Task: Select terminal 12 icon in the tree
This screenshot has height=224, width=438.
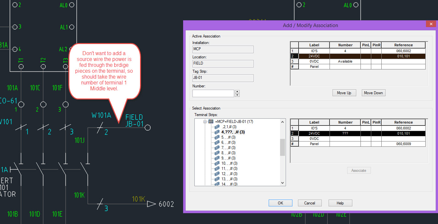Action: click(217, 173)
